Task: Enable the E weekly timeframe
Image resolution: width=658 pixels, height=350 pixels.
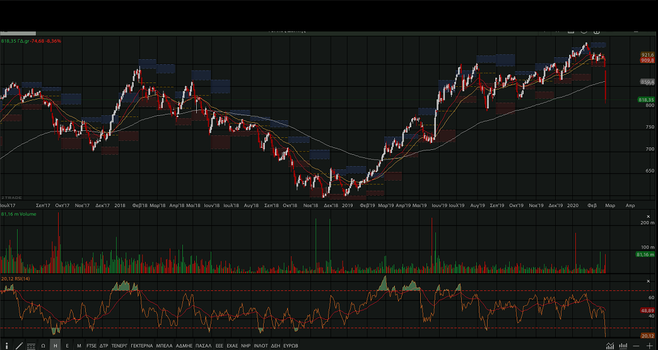Action: 68,346
